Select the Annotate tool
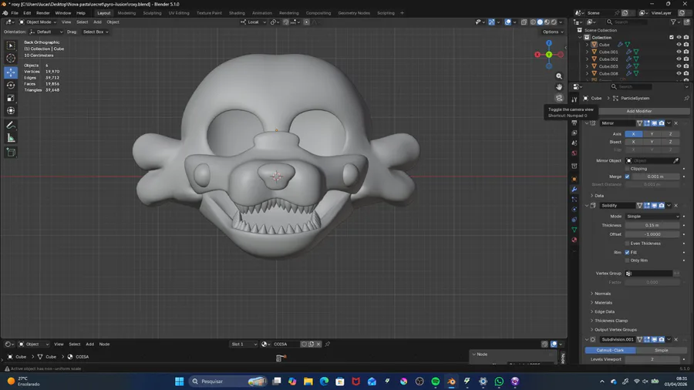Screen dimensions: 694x390 [11, 125]
